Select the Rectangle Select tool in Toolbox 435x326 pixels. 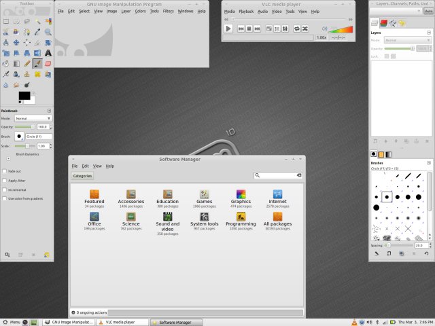[6, 21]
